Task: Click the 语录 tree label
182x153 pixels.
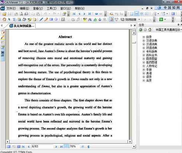Action: tap(149, 77)
